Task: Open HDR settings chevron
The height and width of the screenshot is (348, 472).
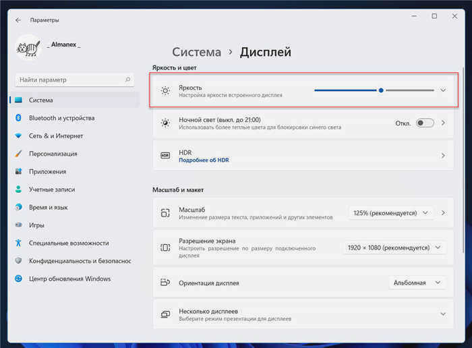Action: pos(443,155)
